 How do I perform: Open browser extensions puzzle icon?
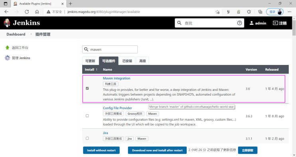(x=249, y=12)
